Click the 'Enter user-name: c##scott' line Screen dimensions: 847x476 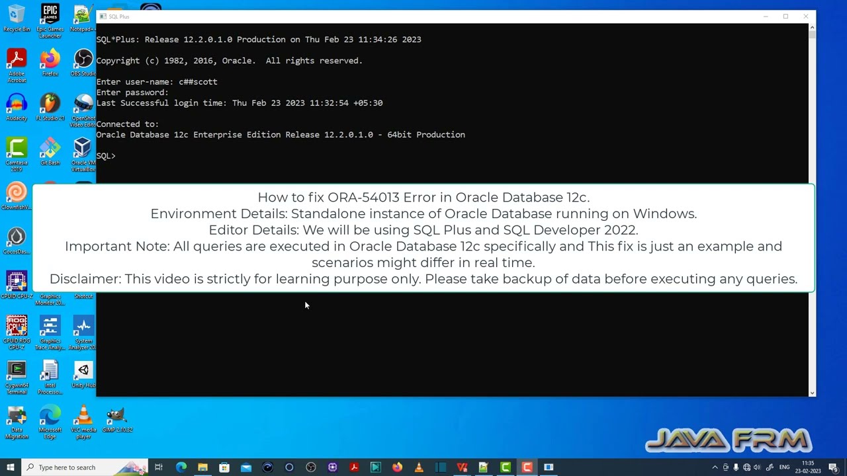click(x=157, y=82)
